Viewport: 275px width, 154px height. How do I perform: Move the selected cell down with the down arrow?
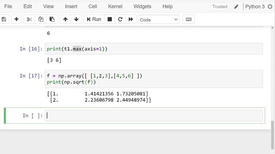pyautogui.click(x=76, y=19)
